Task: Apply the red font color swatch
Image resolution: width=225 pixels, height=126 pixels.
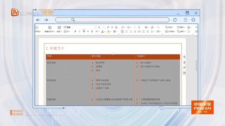Action: point(102,31)
